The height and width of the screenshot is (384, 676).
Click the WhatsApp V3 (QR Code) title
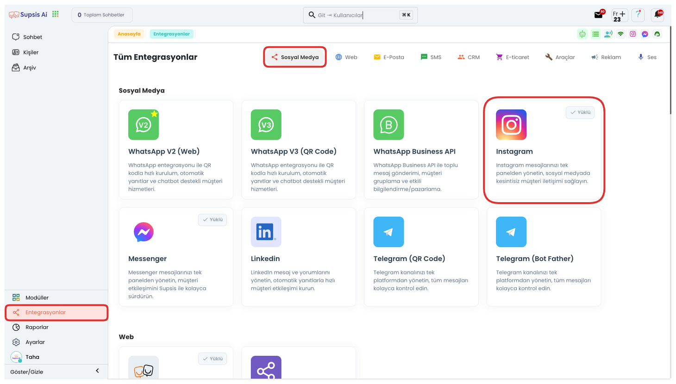point(294,151)
